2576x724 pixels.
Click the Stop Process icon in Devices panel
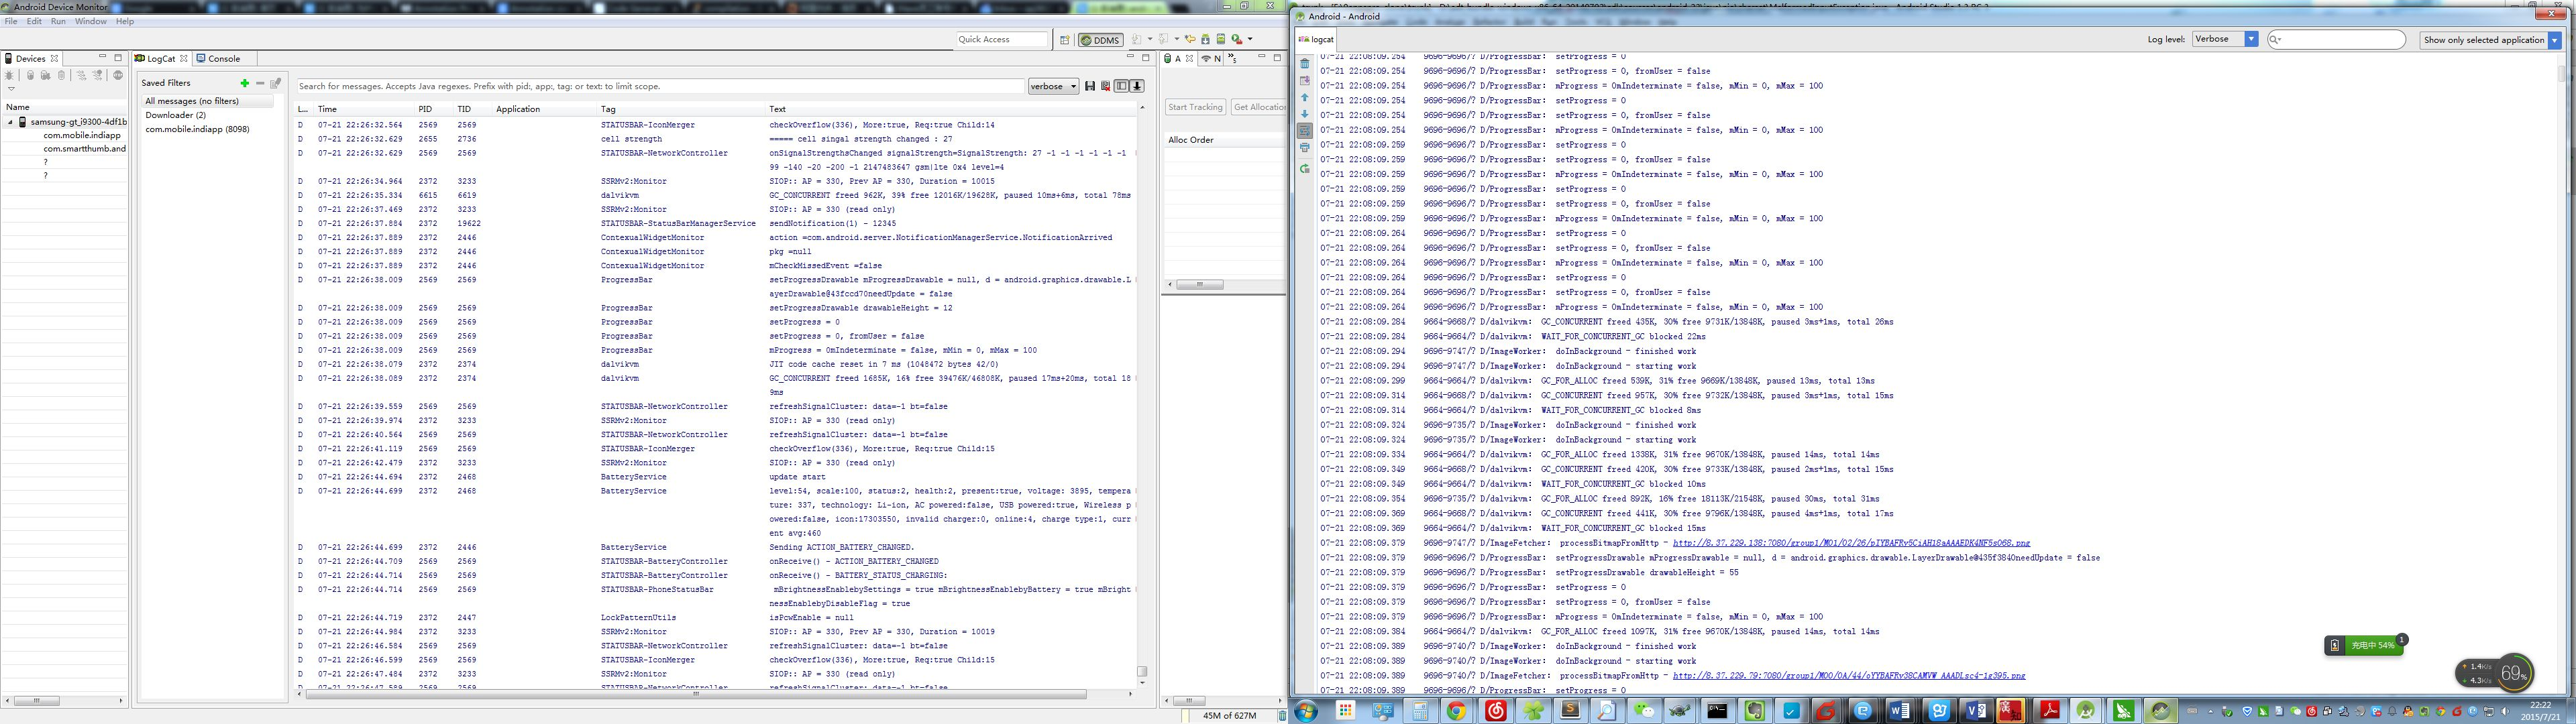tap(118, 75)
